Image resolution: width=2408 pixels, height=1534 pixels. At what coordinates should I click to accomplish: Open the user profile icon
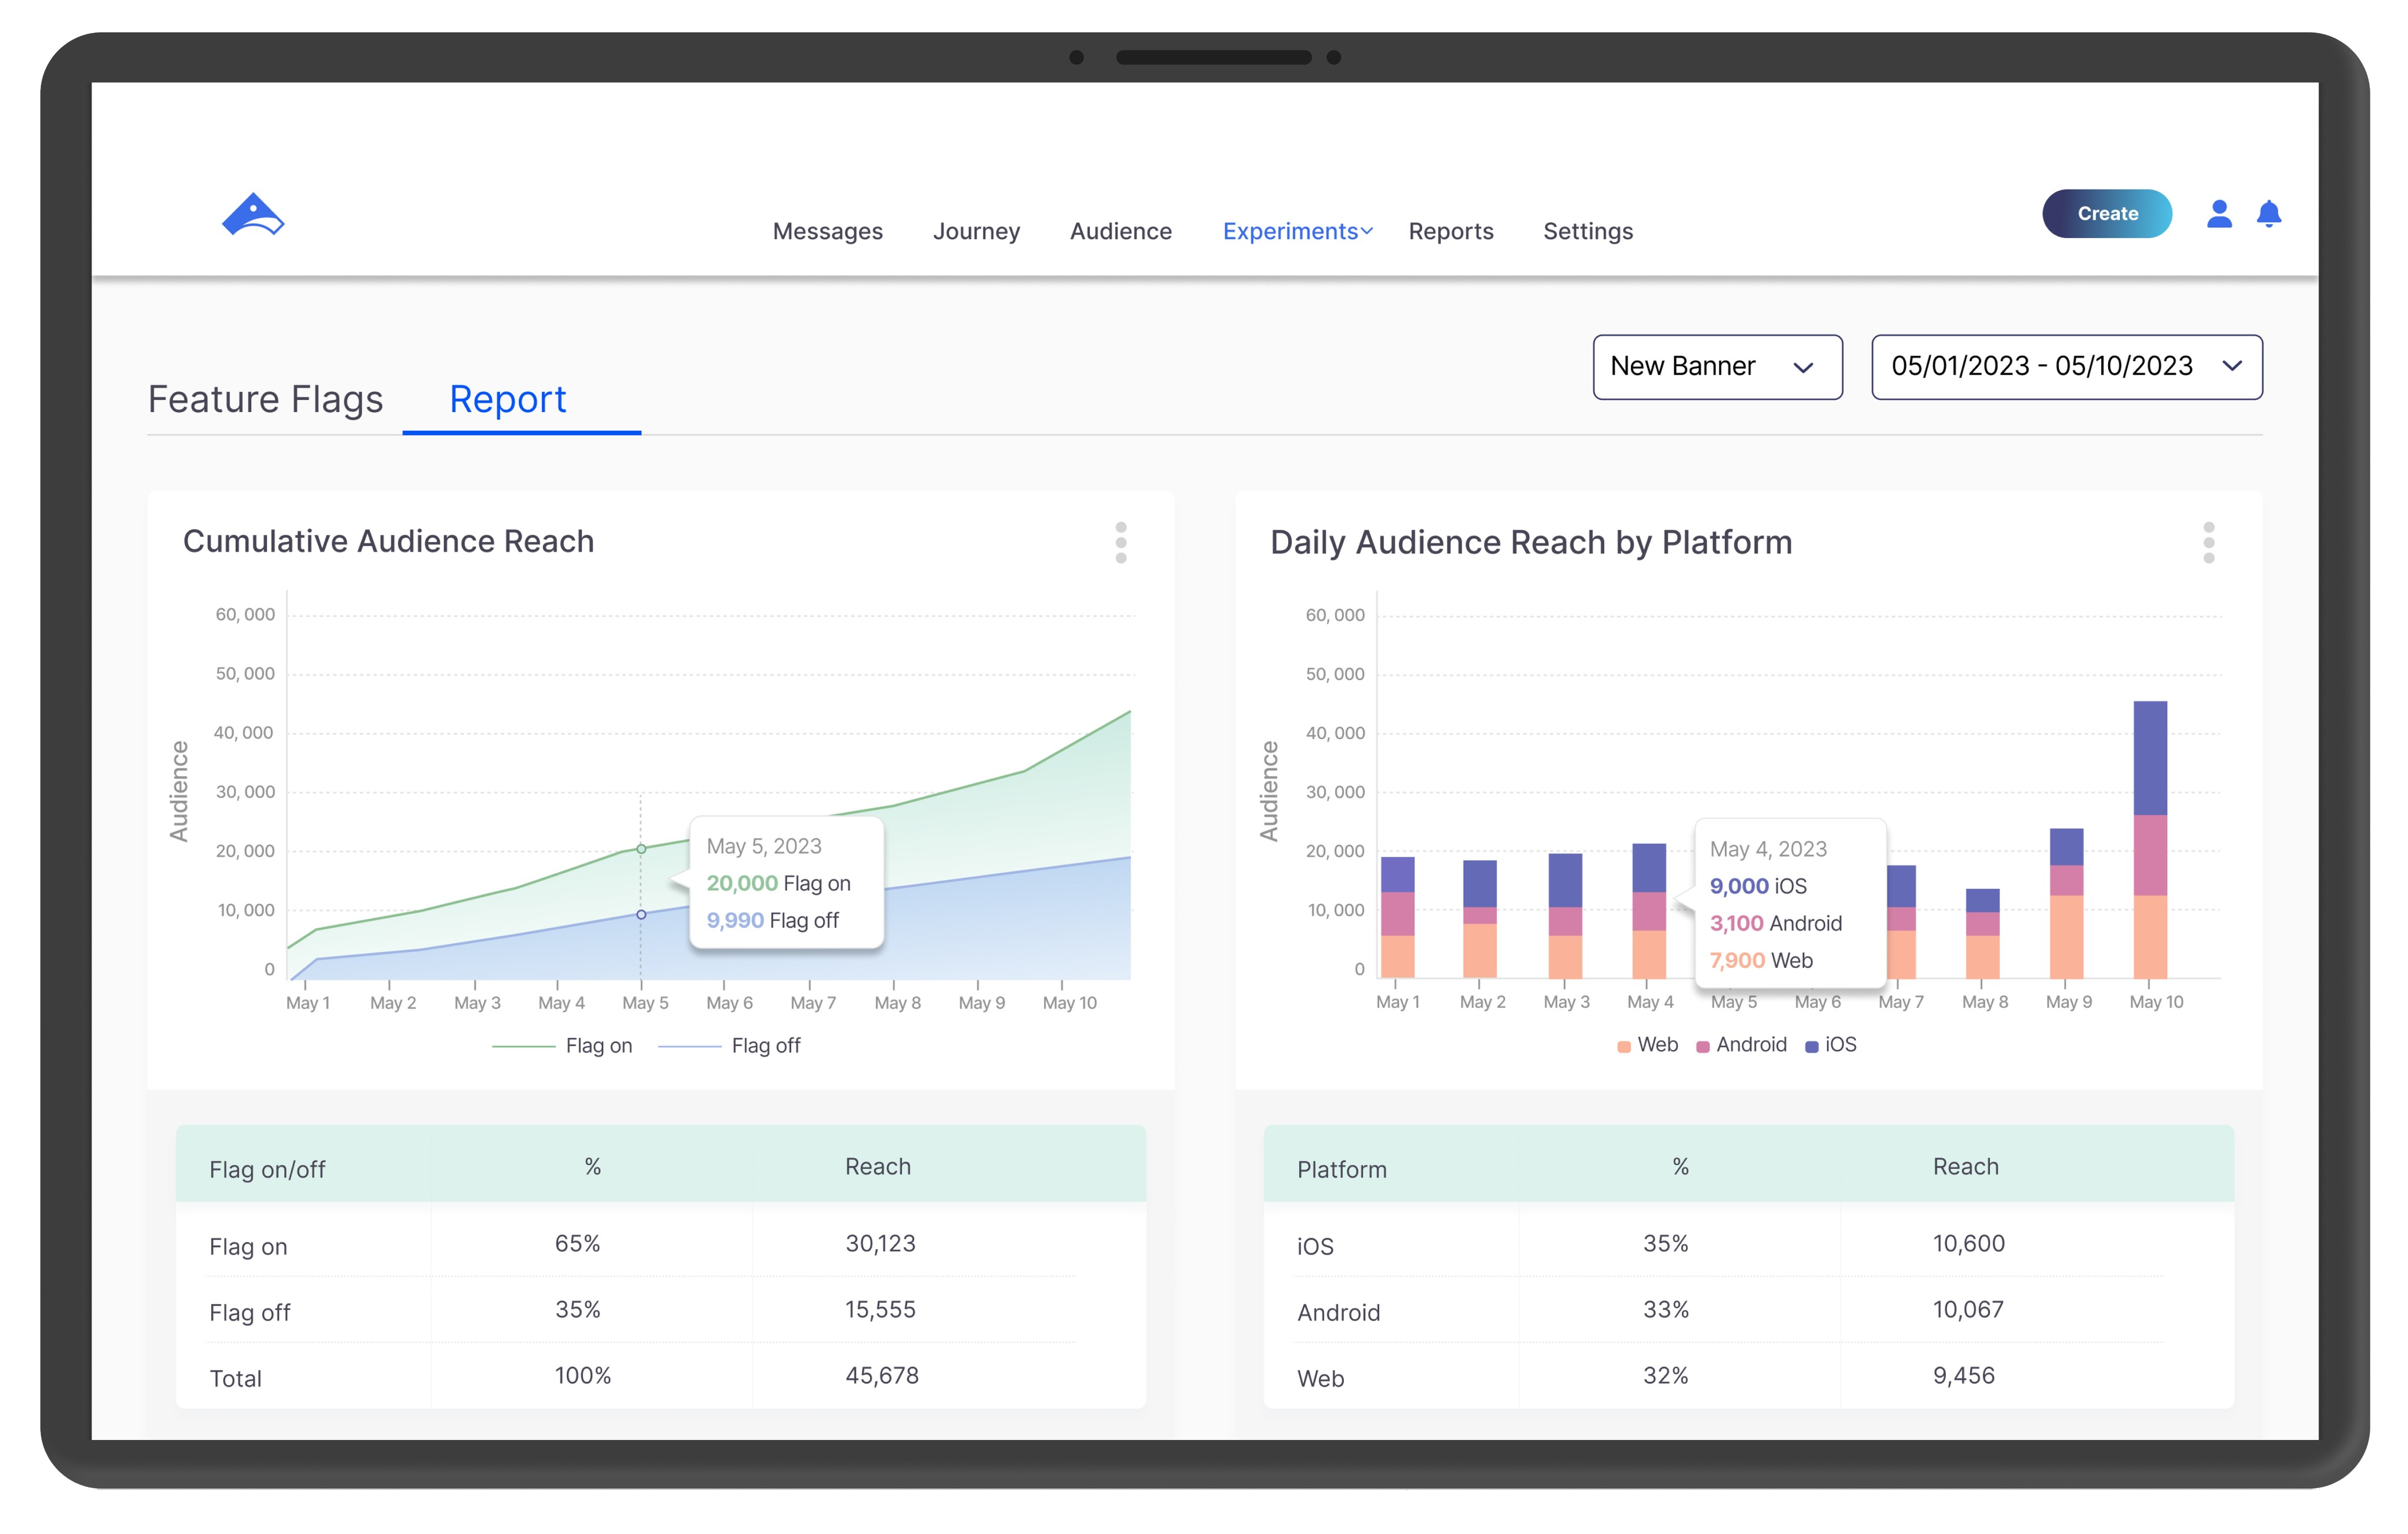2219,214
